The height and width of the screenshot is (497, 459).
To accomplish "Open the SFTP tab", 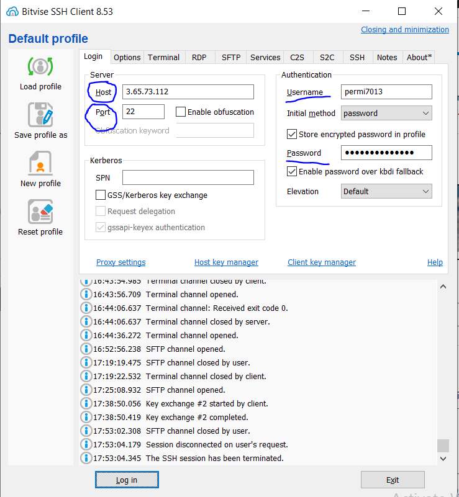I will point(231,57).
